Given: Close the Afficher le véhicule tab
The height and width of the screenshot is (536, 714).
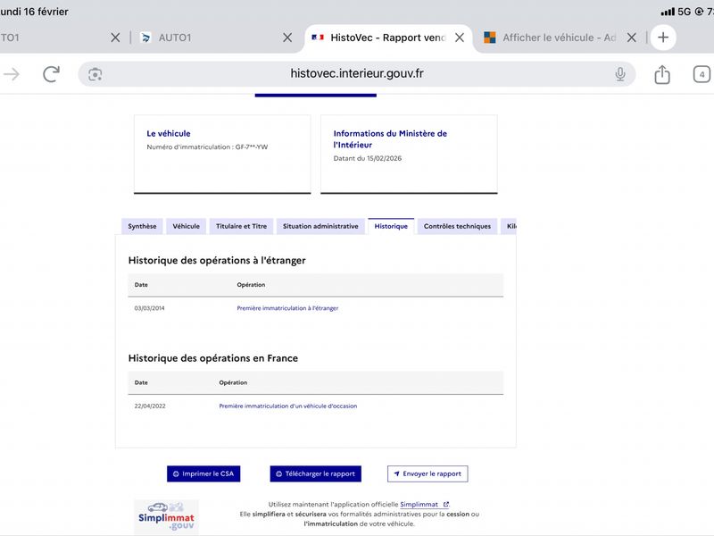Looking at the screenshot, I should 632,38.
